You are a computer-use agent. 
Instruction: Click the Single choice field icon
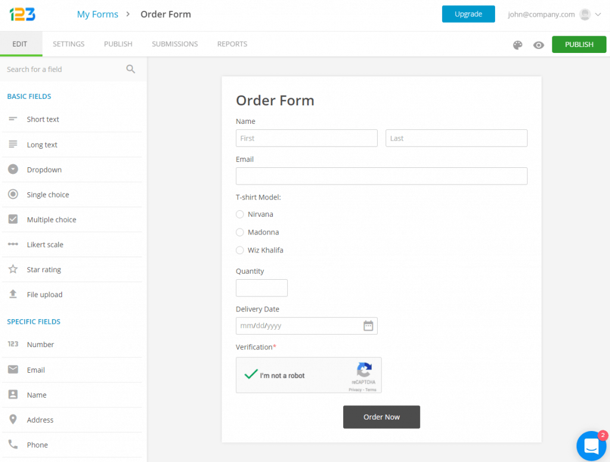[13, 194]
